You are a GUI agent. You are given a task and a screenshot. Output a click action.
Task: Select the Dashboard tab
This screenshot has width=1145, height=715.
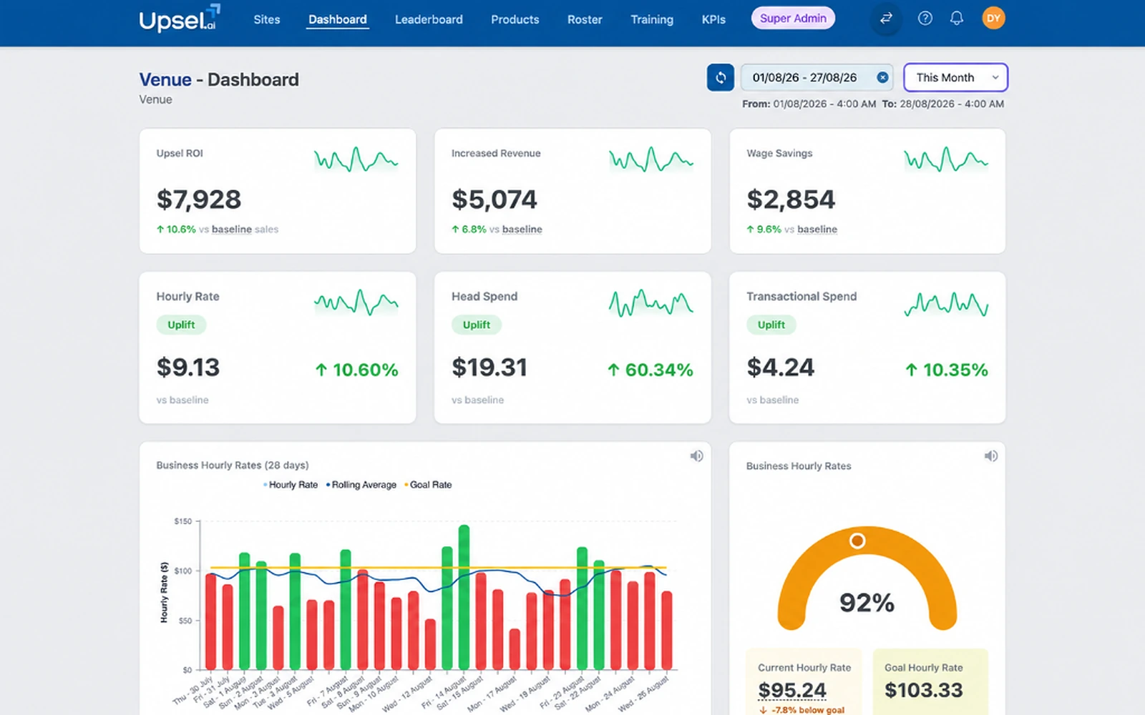338,19
